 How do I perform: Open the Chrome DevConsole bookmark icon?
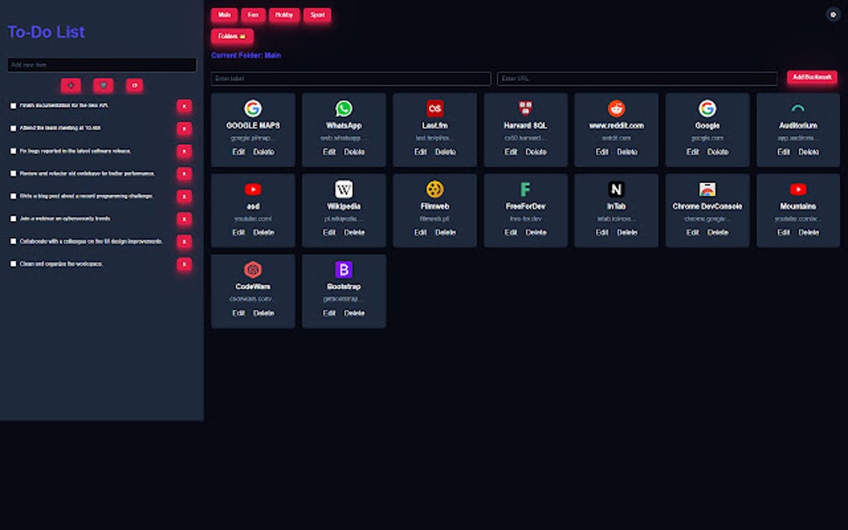tap(707, 189)
